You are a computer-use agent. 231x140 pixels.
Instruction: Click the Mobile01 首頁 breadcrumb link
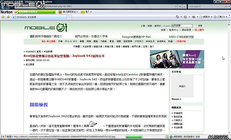(33, 51)
